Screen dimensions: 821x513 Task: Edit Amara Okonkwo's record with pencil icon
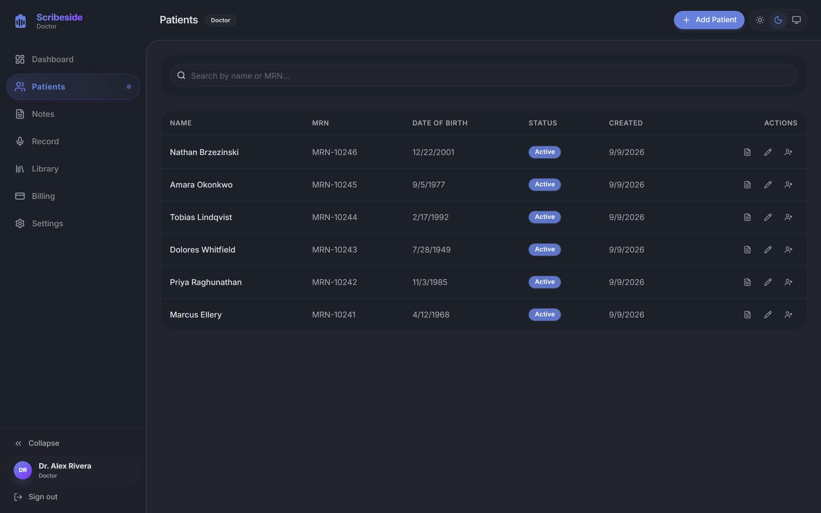click(768, 185)
